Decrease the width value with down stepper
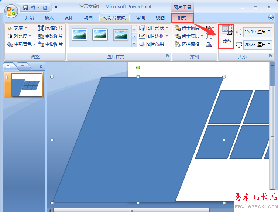The height and width of the screenshot is (212, 278). coord(269,47)
